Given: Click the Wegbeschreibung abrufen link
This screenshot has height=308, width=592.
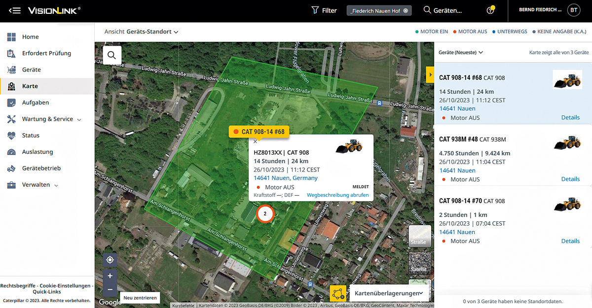Looking at the screenshot, I should (x=337, y=195).
